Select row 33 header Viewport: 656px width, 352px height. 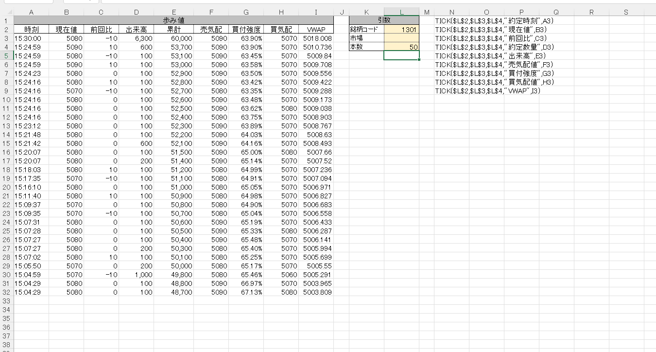coord(6,301)
